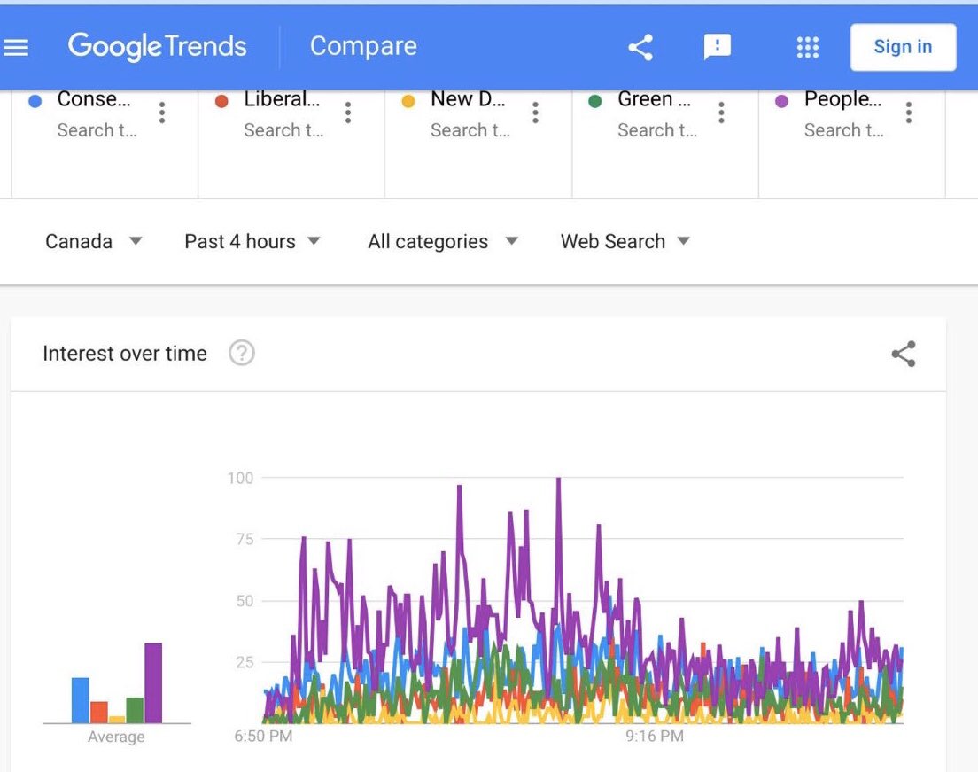Open the Web Search type dropdown
This screenshot has width=978, height=772.
tap(625, 241)
